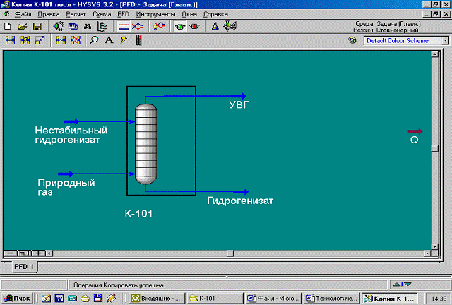Image resolution: width=452 pixels, height=305 pixels.
Task: Open the Расчет menu
Action: coord(76,14)
